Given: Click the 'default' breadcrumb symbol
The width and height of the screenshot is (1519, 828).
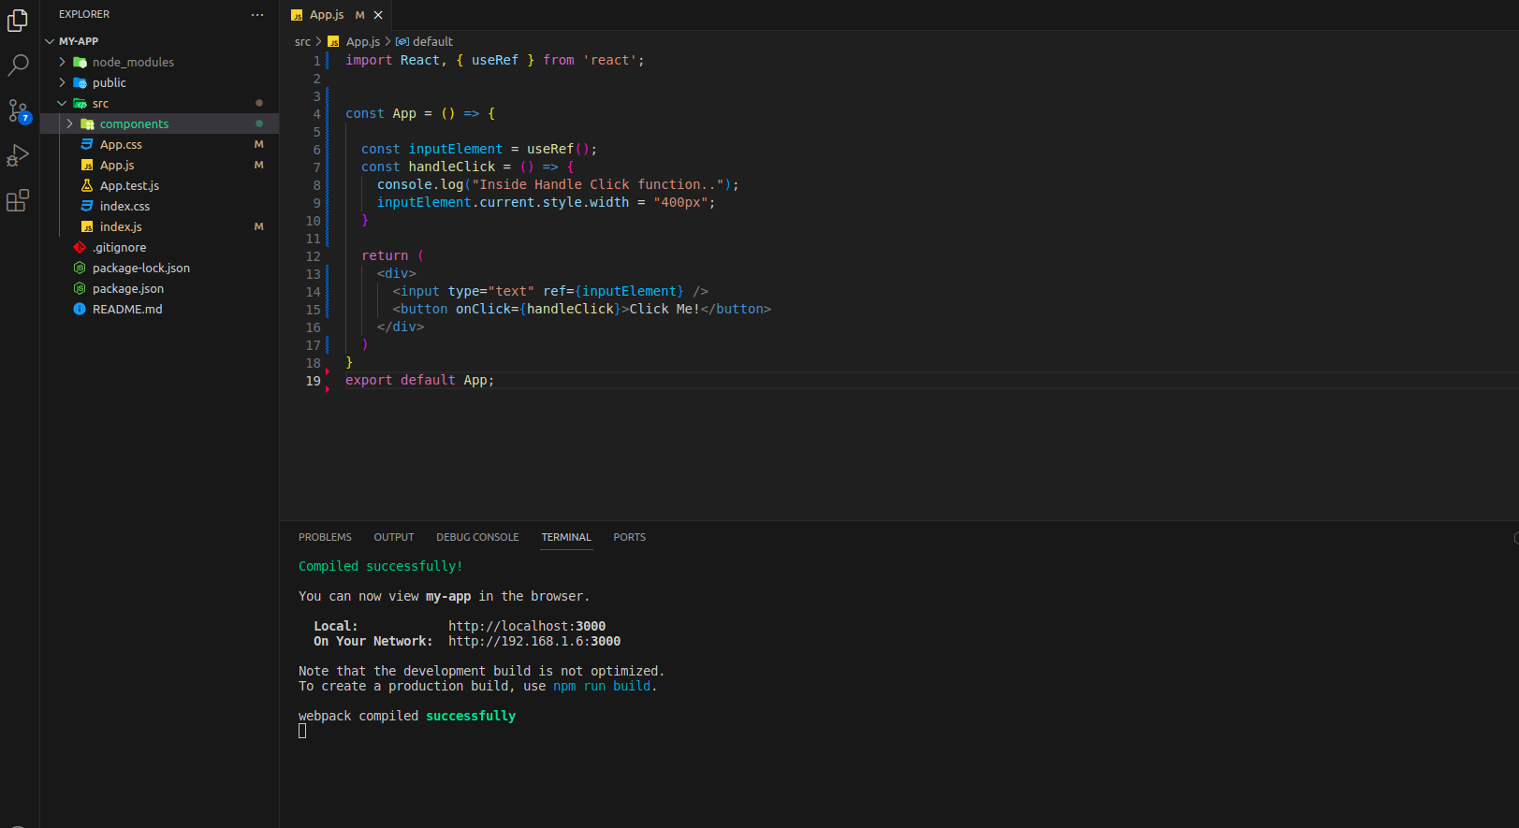Looking at the screenshot, I should point(432,42).
